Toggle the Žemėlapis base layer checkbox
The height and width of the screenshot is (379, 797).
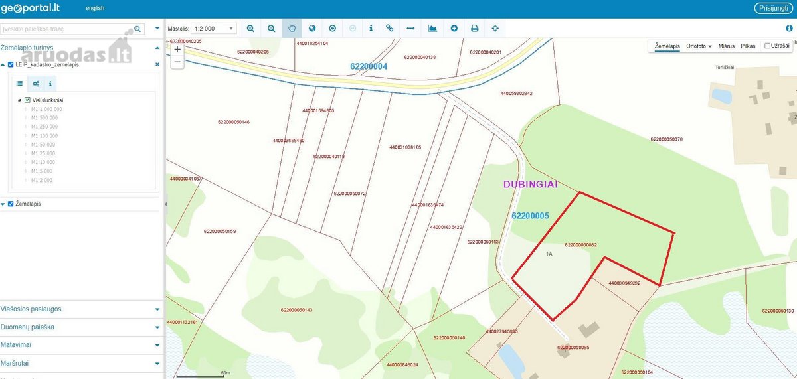(11, 204)
